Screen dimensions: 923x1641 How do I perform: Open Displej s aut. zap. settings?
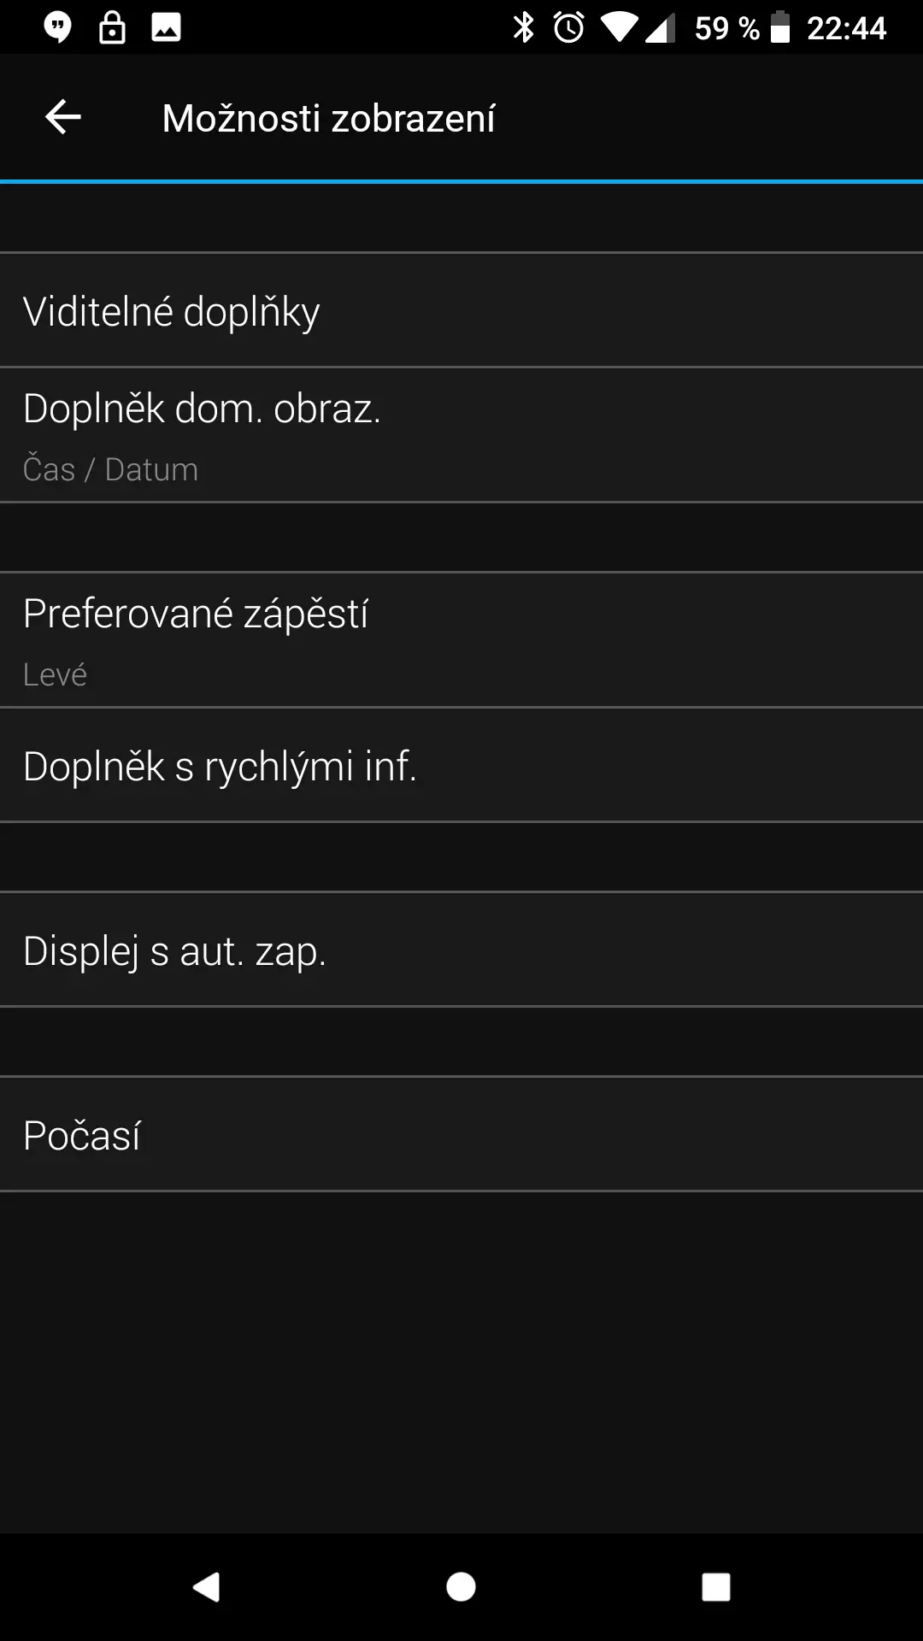click(461, 950)
